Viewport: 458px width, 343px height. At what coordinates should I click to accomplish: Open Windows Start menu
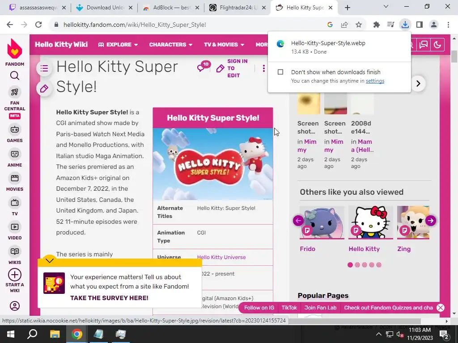(11, 334)
